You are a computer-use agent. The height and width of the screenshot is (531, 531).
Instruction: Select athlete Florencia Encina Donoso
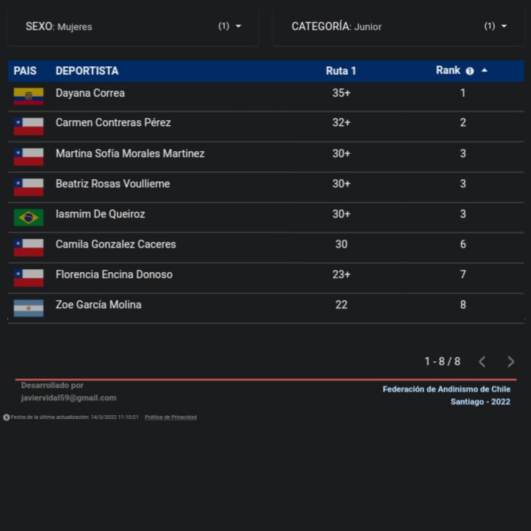click(114, 275)
